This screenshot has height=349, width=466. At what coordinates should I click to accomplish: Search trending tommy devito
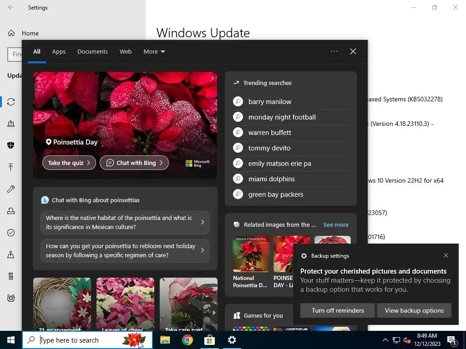coord(291,148)
